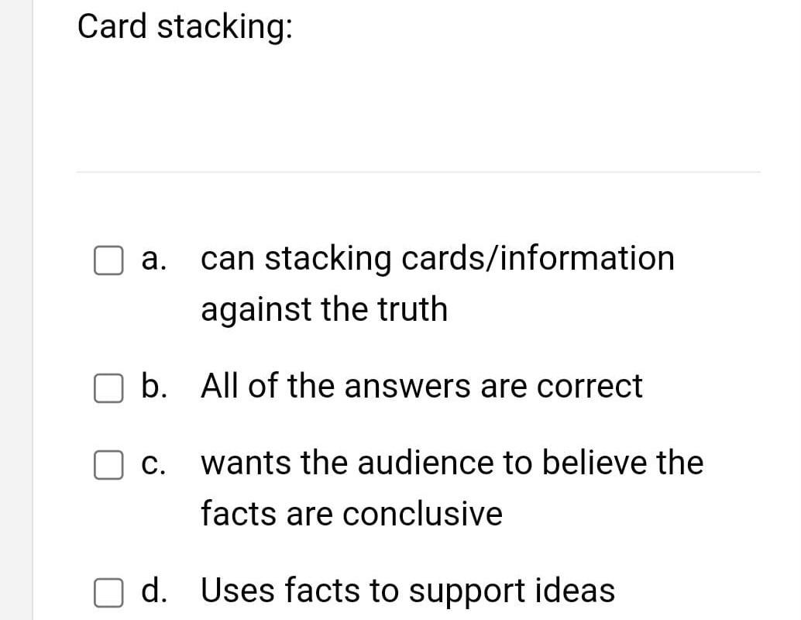
Task: Check the checkbox for answer a
Action: [108, 260]
